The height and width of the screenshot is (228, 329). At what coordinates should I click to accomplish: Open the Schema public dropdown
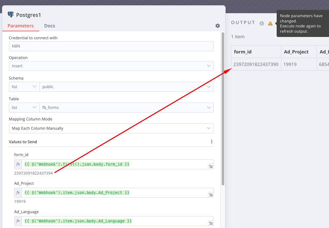click(127, 87)
